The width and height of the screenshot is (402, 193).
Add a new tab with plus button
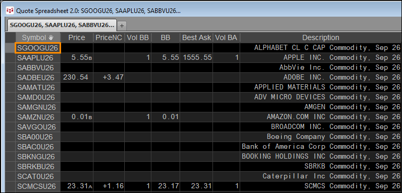pyautogui.click(x=122, y=25)
